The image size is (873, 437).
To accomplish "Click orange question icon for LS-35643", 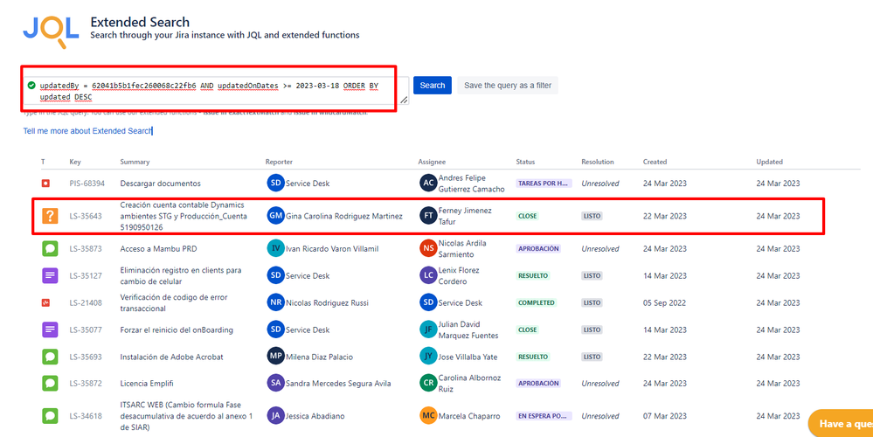I will click(x=50, y=216).
